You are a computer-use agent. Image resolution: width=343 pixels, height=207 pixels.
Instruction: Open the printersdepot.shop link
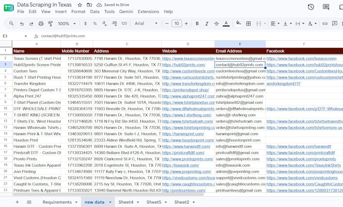[x=186, y=90]
